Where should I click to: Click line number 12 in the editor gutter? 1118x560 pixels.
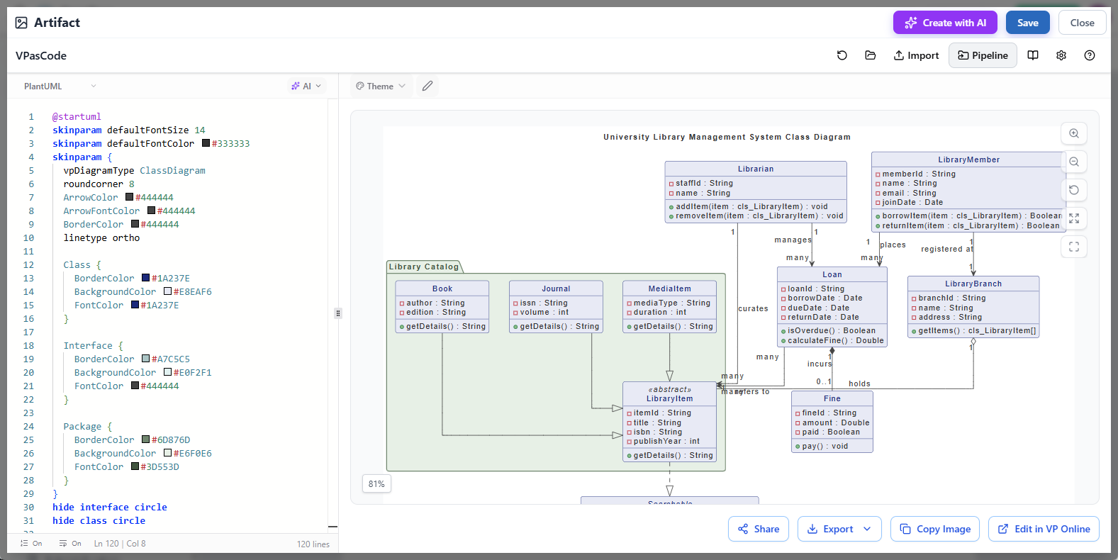(28, 264)
